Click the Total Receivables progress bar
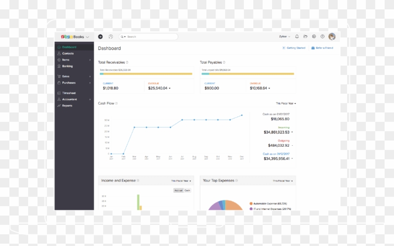394x246 pixels. pyautogui.click(x=146, y=74)
